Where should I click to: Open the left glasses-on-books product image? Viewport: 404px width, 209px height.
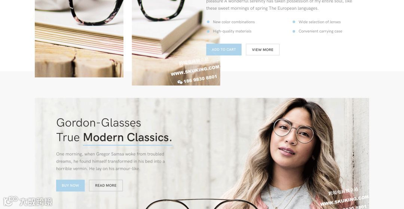(x=79, y=39)
